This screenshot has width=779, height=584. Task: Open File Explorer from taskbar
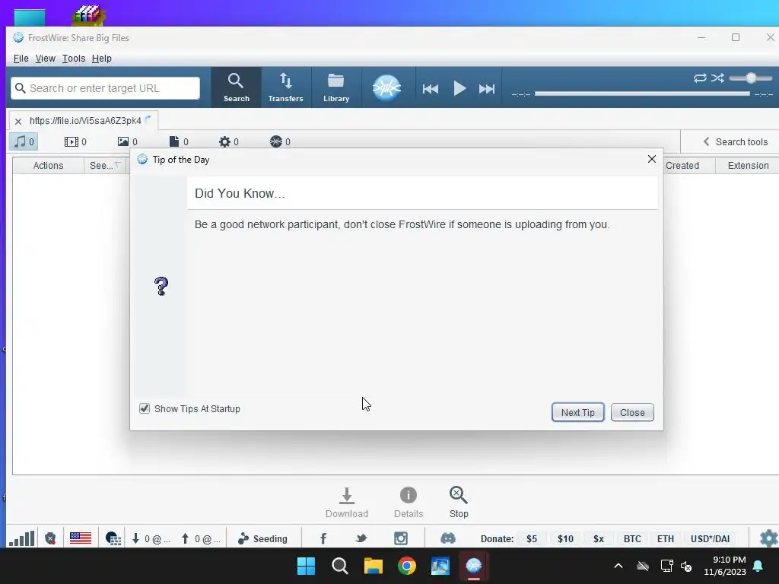click(x=373, y=566)
